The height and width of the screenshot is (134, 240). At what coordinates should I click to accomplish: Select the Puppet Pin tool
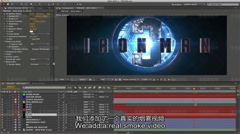point(64,4)
